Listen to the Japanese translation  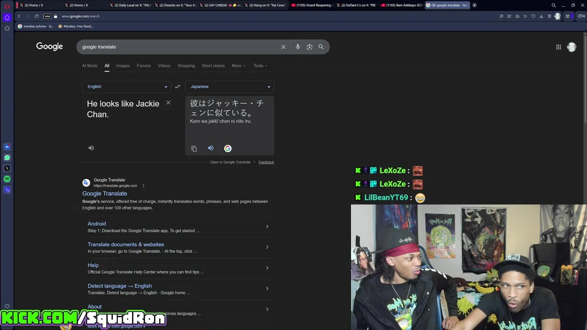tap(210, 148)
